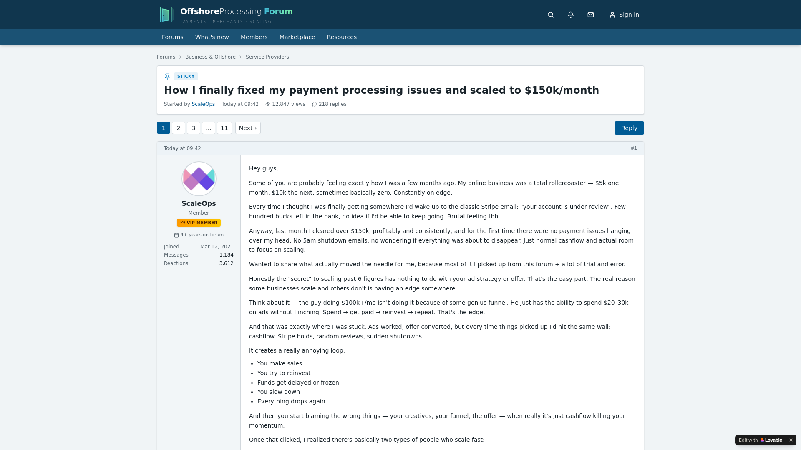Click the Next page button

[248, 128]
